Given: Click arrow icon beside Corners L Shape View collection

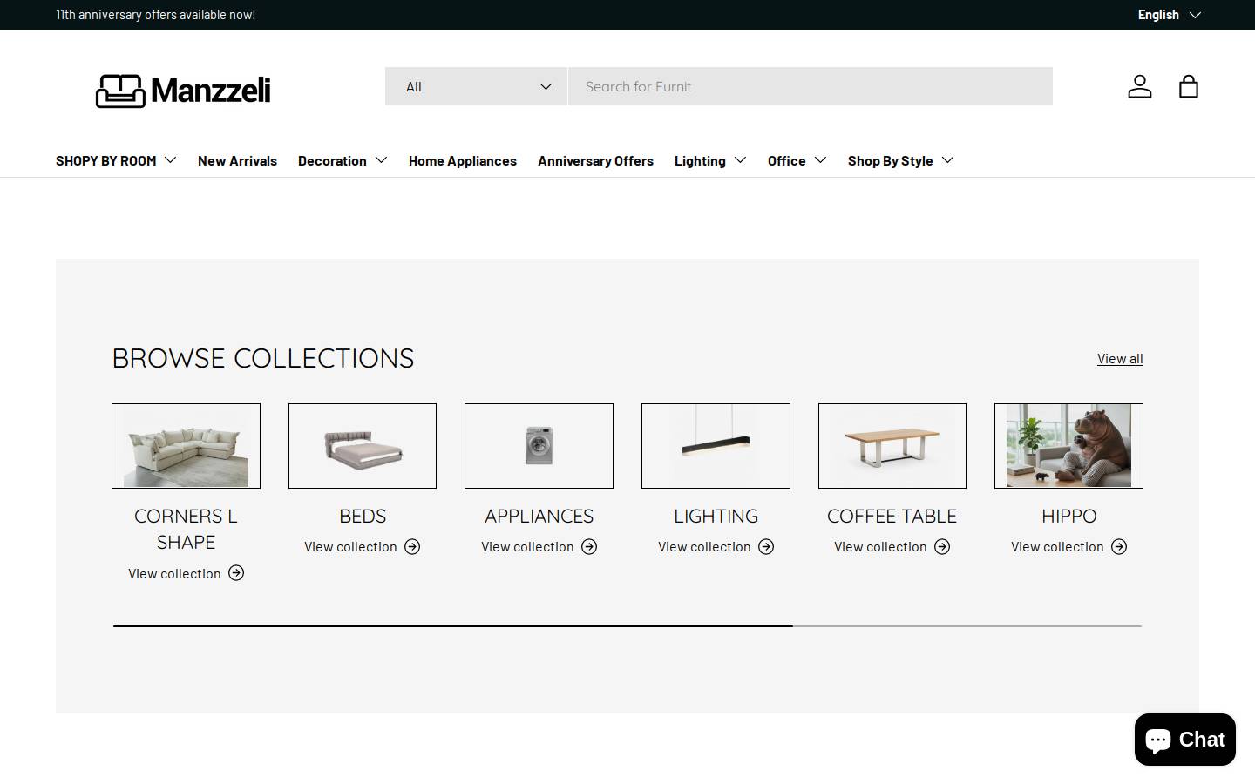Looking at the screenshot, I should tap(236, 573).
